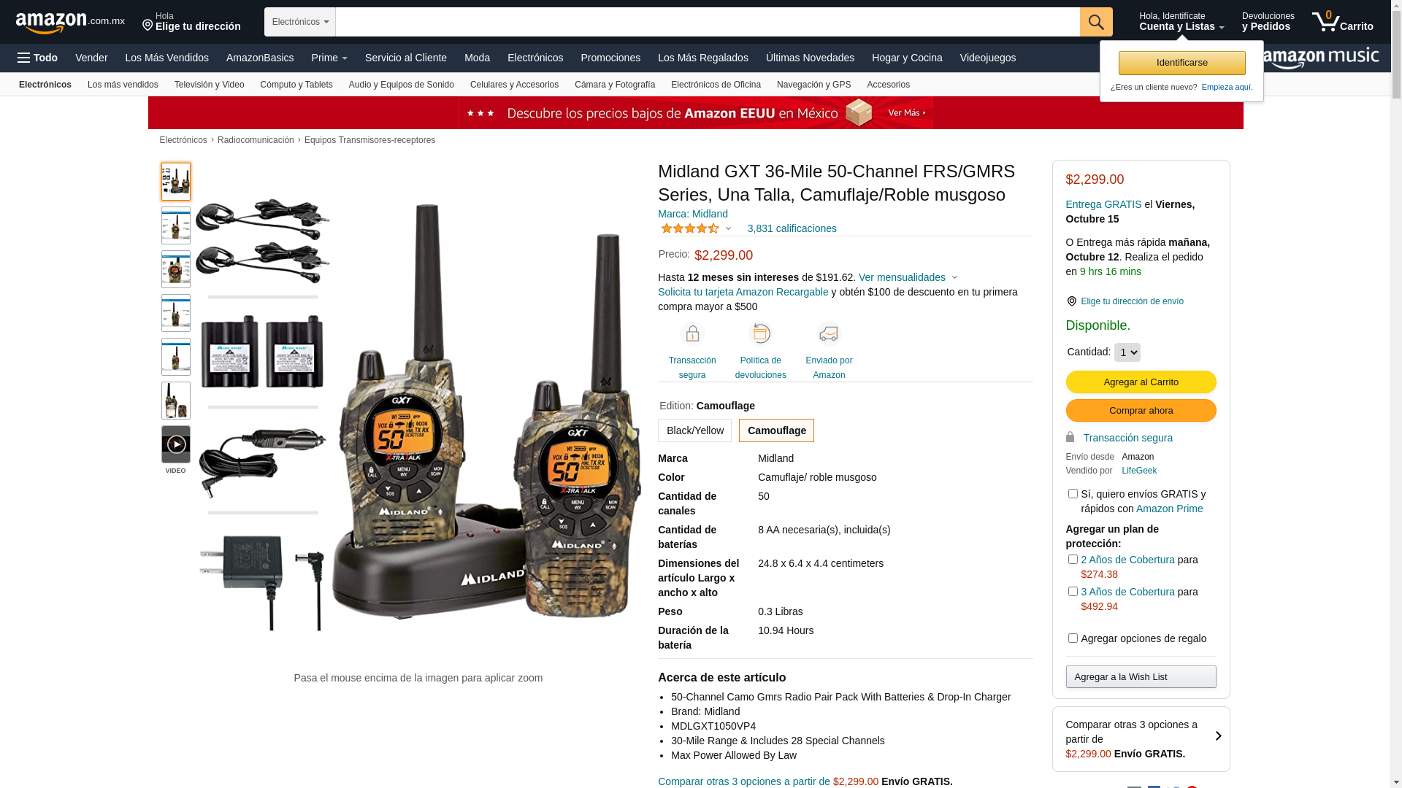Enable the 2 Años de Cobertura plan
This screenshot has width=1402, height=788.
[1073, 560]
